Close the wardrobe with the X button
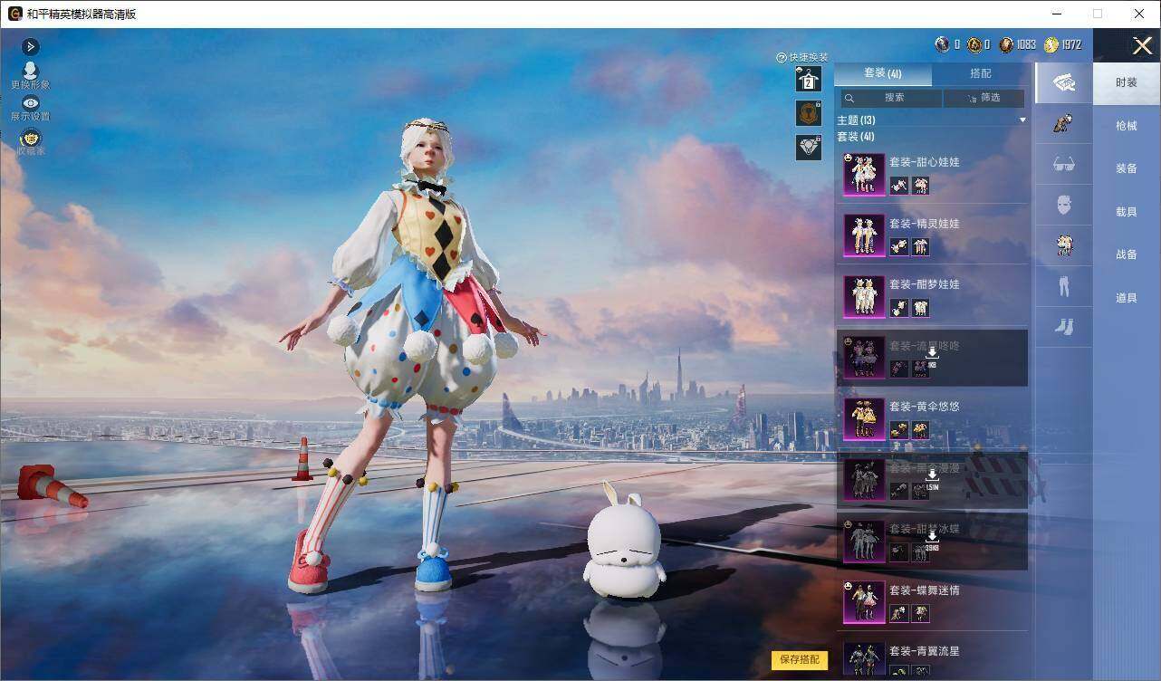 coord(1142,45)
